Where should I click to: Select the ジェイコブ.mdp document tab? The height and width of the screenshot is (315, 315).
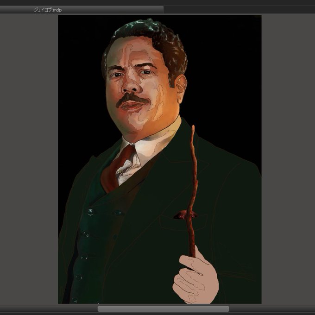[82, 10]
